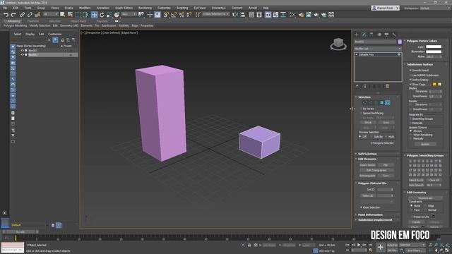Open the Customize menu in menu bar
The height and width of the screenshot is (254, 452).
164,8
